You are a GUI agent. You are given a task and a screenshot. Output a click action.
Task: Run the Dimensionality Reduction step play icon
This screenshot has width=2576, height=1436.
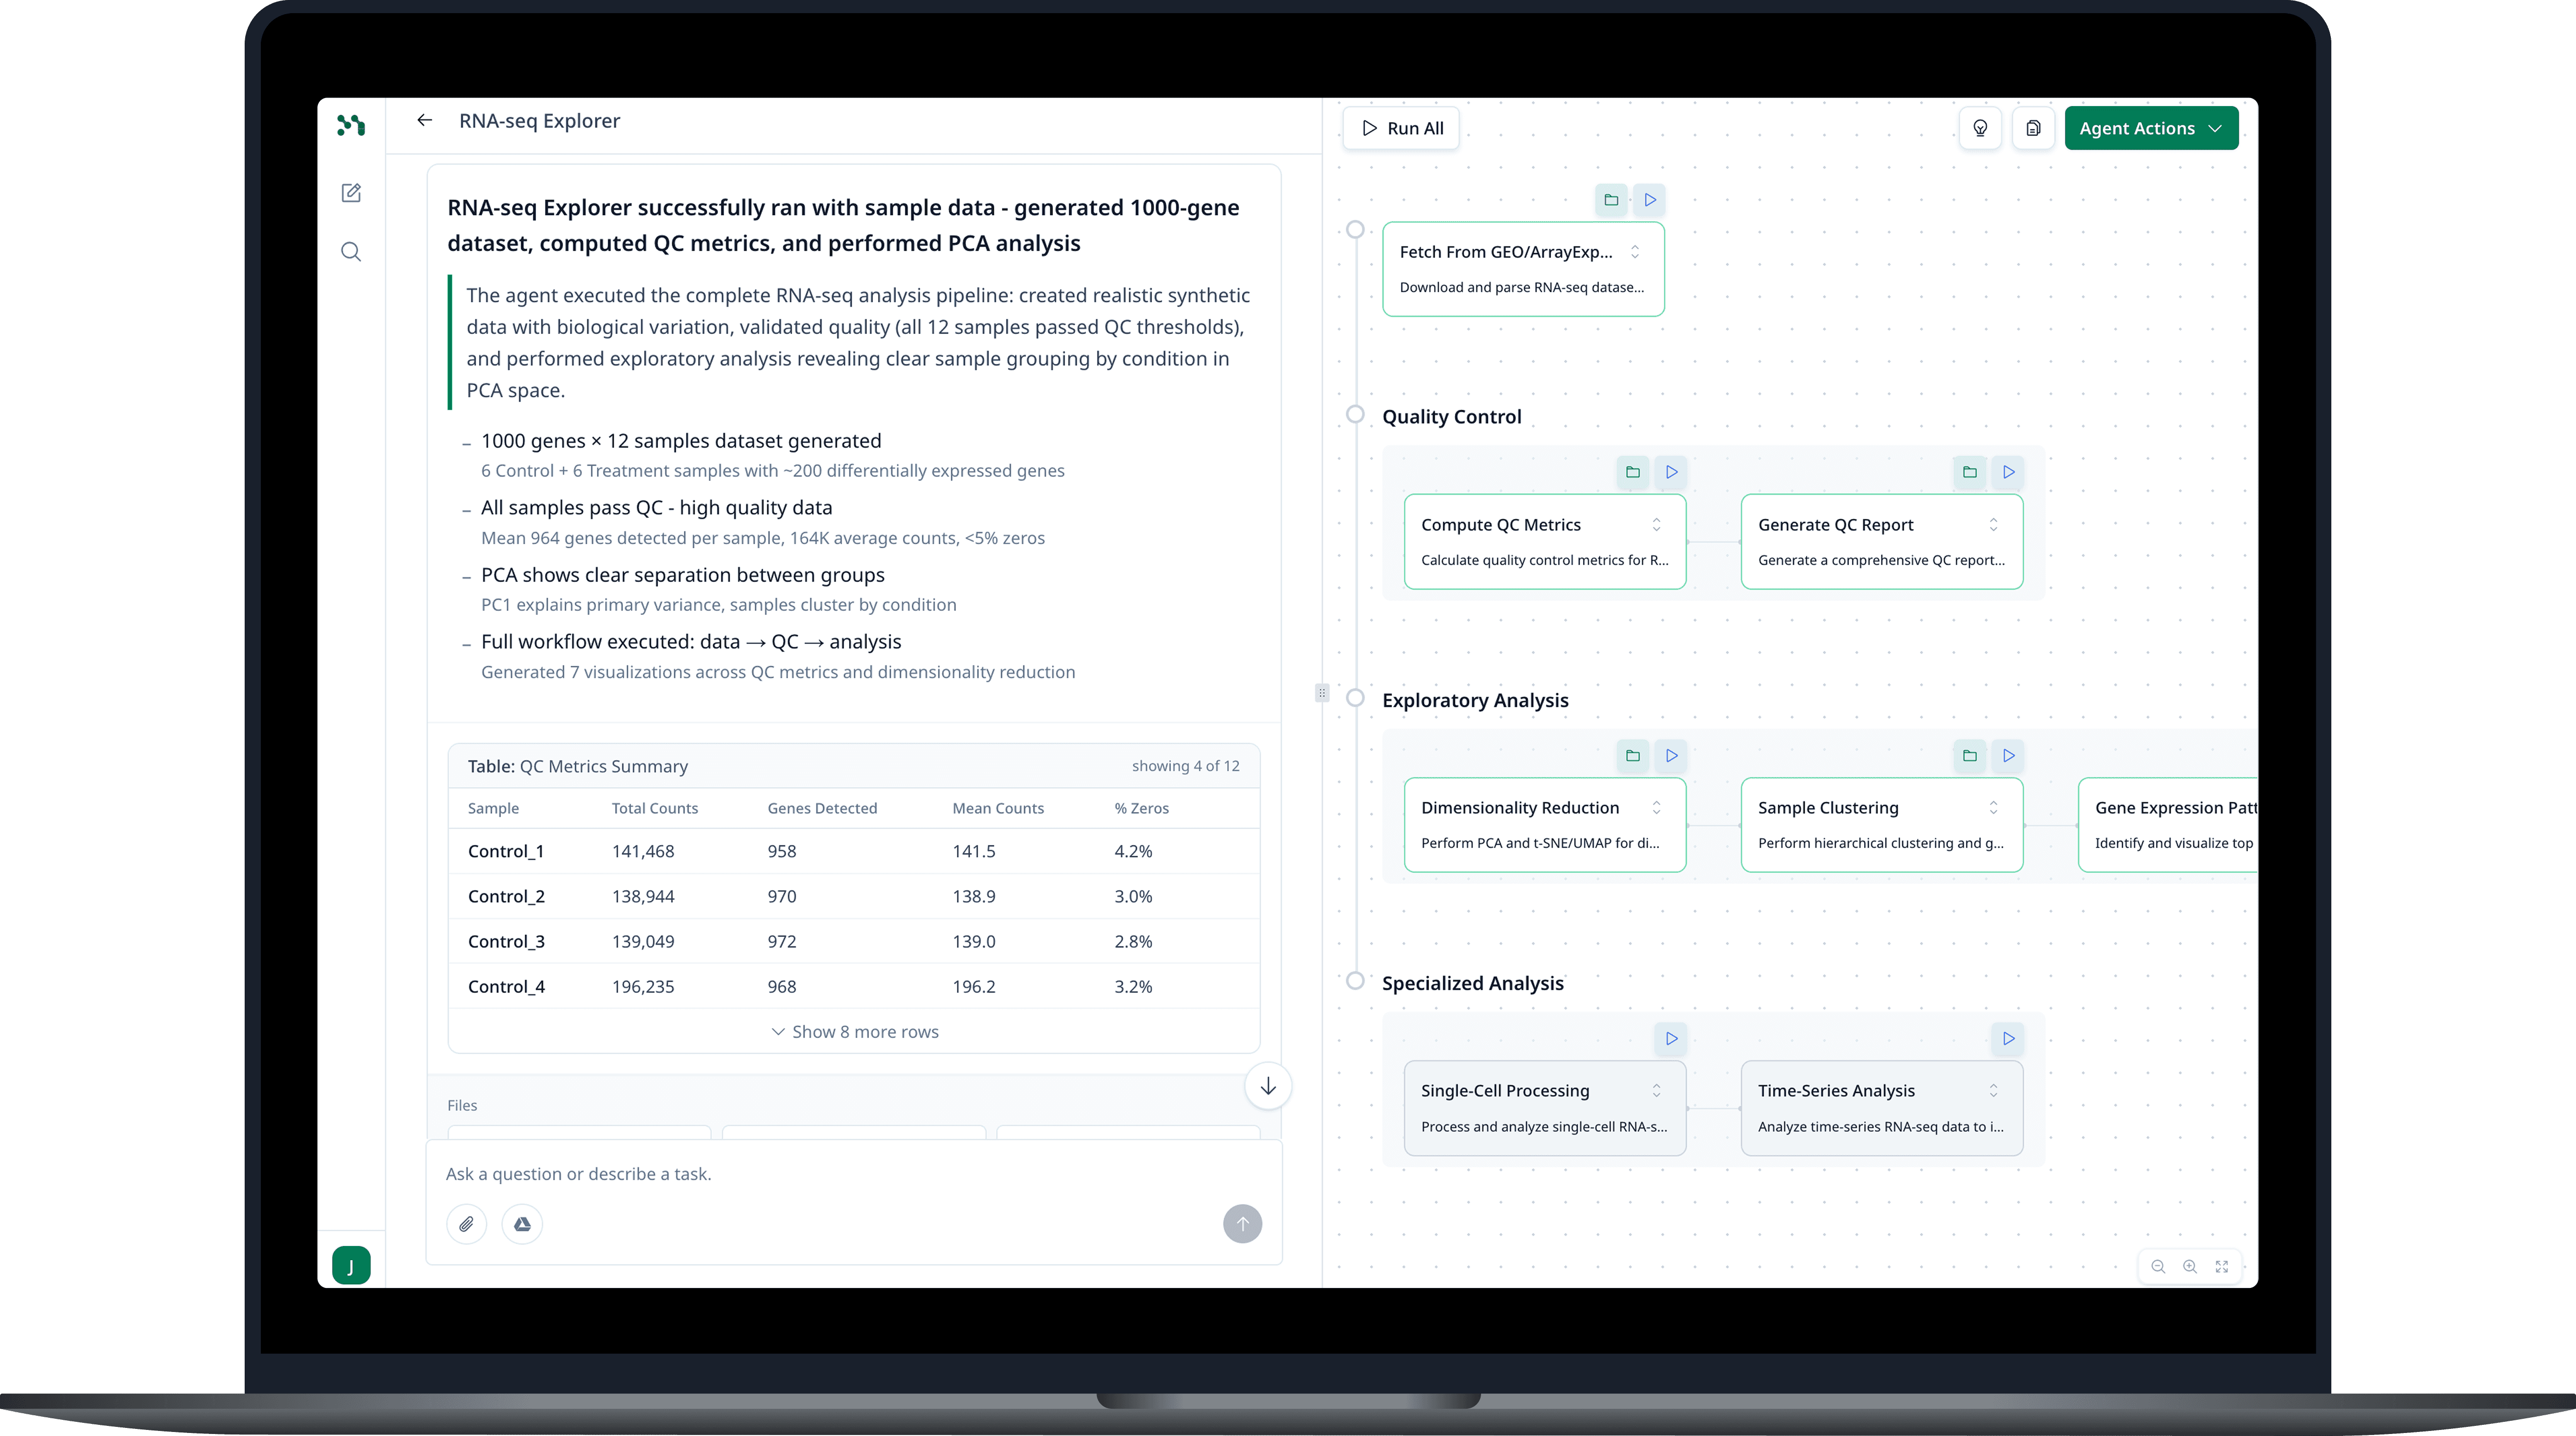pos(1671,755)
